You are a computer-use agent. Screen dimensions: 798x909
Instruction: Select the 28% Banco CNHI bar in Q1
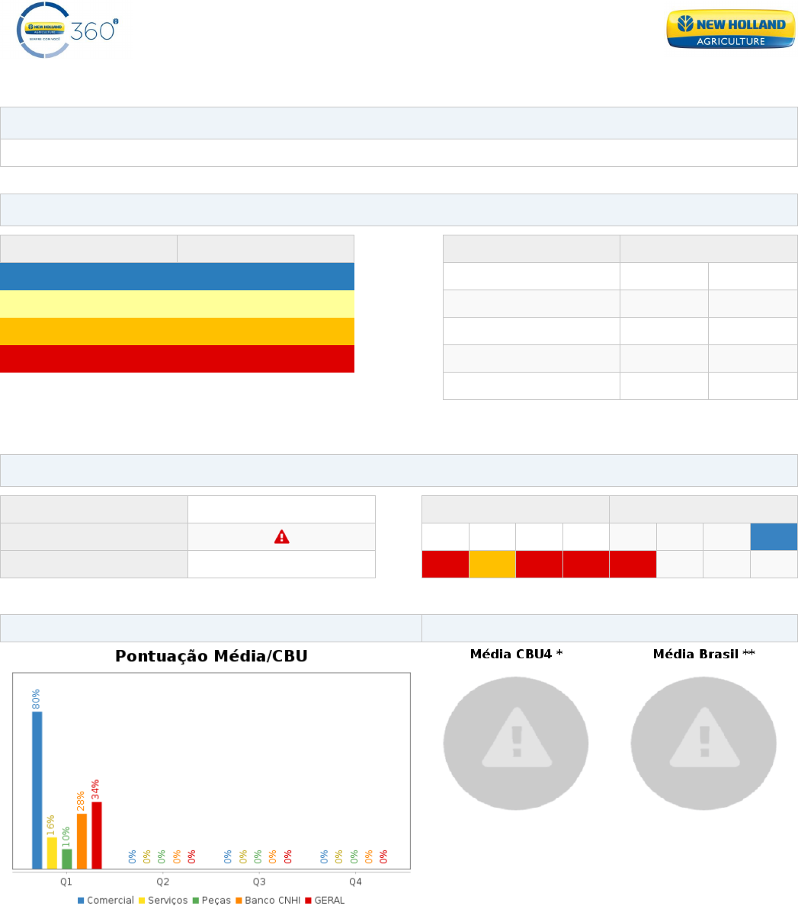tap(82, 840)
